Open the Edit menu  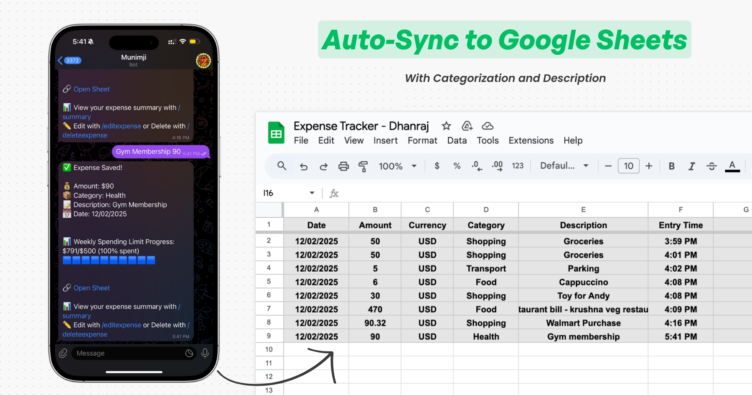326,140
